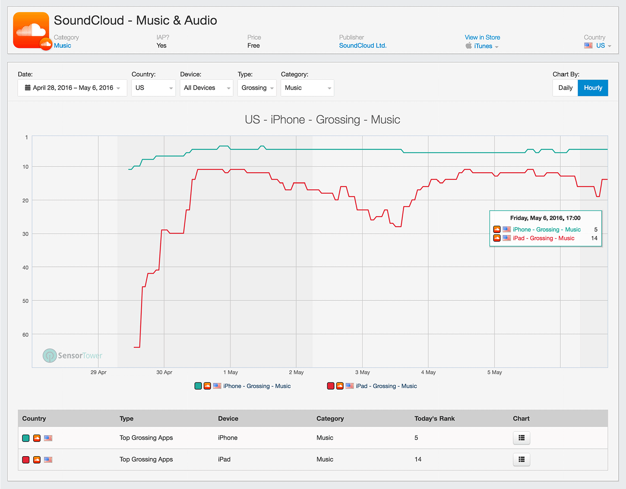626x489 pixels.
Task: Click the Chart column header
Action: (521, 419)
